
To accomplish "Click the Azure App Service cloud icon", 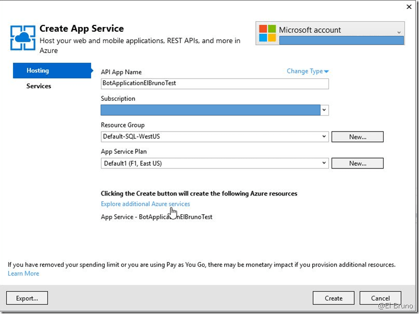I will (x=23, y=37).
